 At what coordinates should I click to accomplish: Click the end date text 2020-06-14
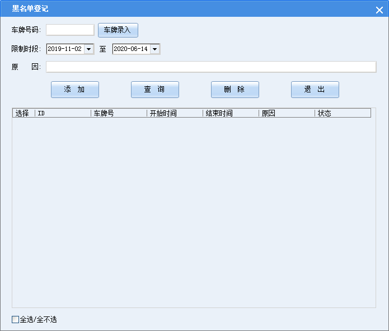point(131,49)
